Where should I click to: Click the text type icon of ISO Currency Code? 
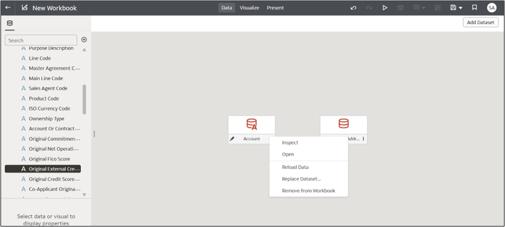coord(23,108)
